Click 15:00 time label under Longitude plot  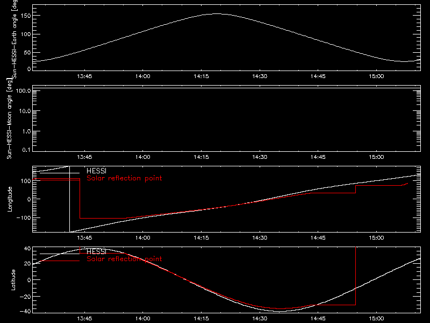coord(376,237)
